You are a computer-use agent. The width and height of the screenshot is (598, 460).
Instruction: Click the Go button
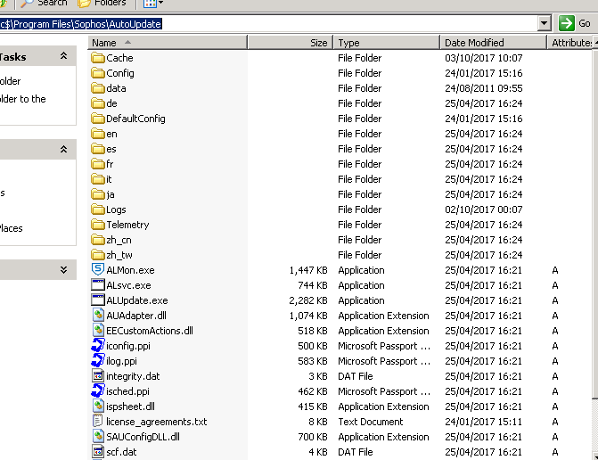576,24
